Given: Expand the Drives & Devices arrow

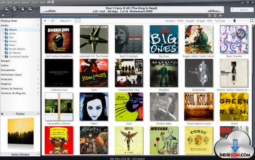Looking at the screenshot, I should (x=38, y=88).
